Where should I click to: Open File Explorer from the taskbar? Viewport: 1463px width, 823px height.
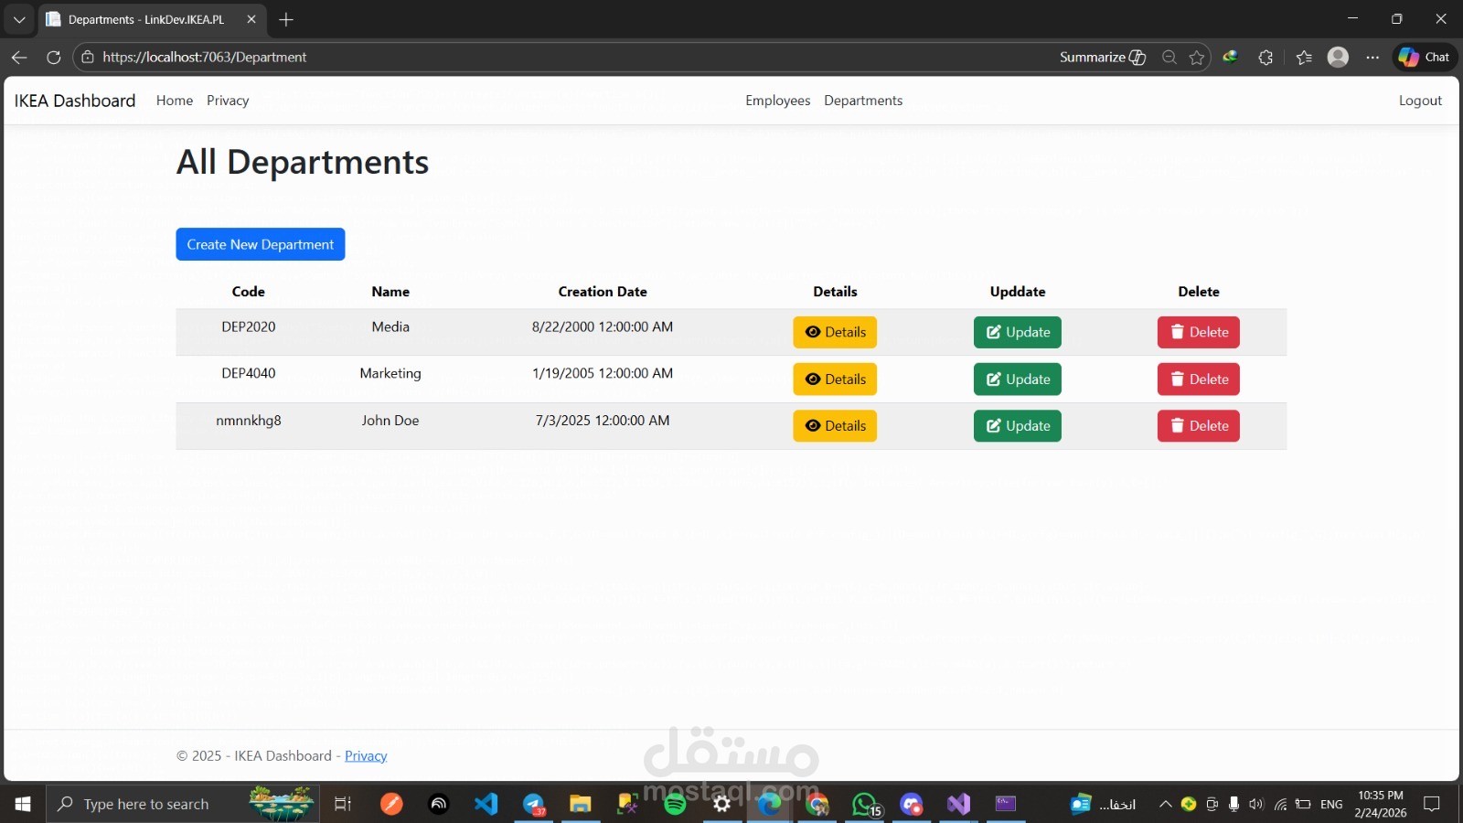tap(581, 804)
